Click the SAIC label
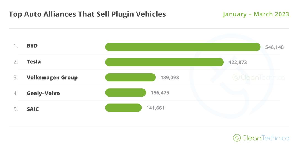Screen dimensions: 298x149 point(33,109)
